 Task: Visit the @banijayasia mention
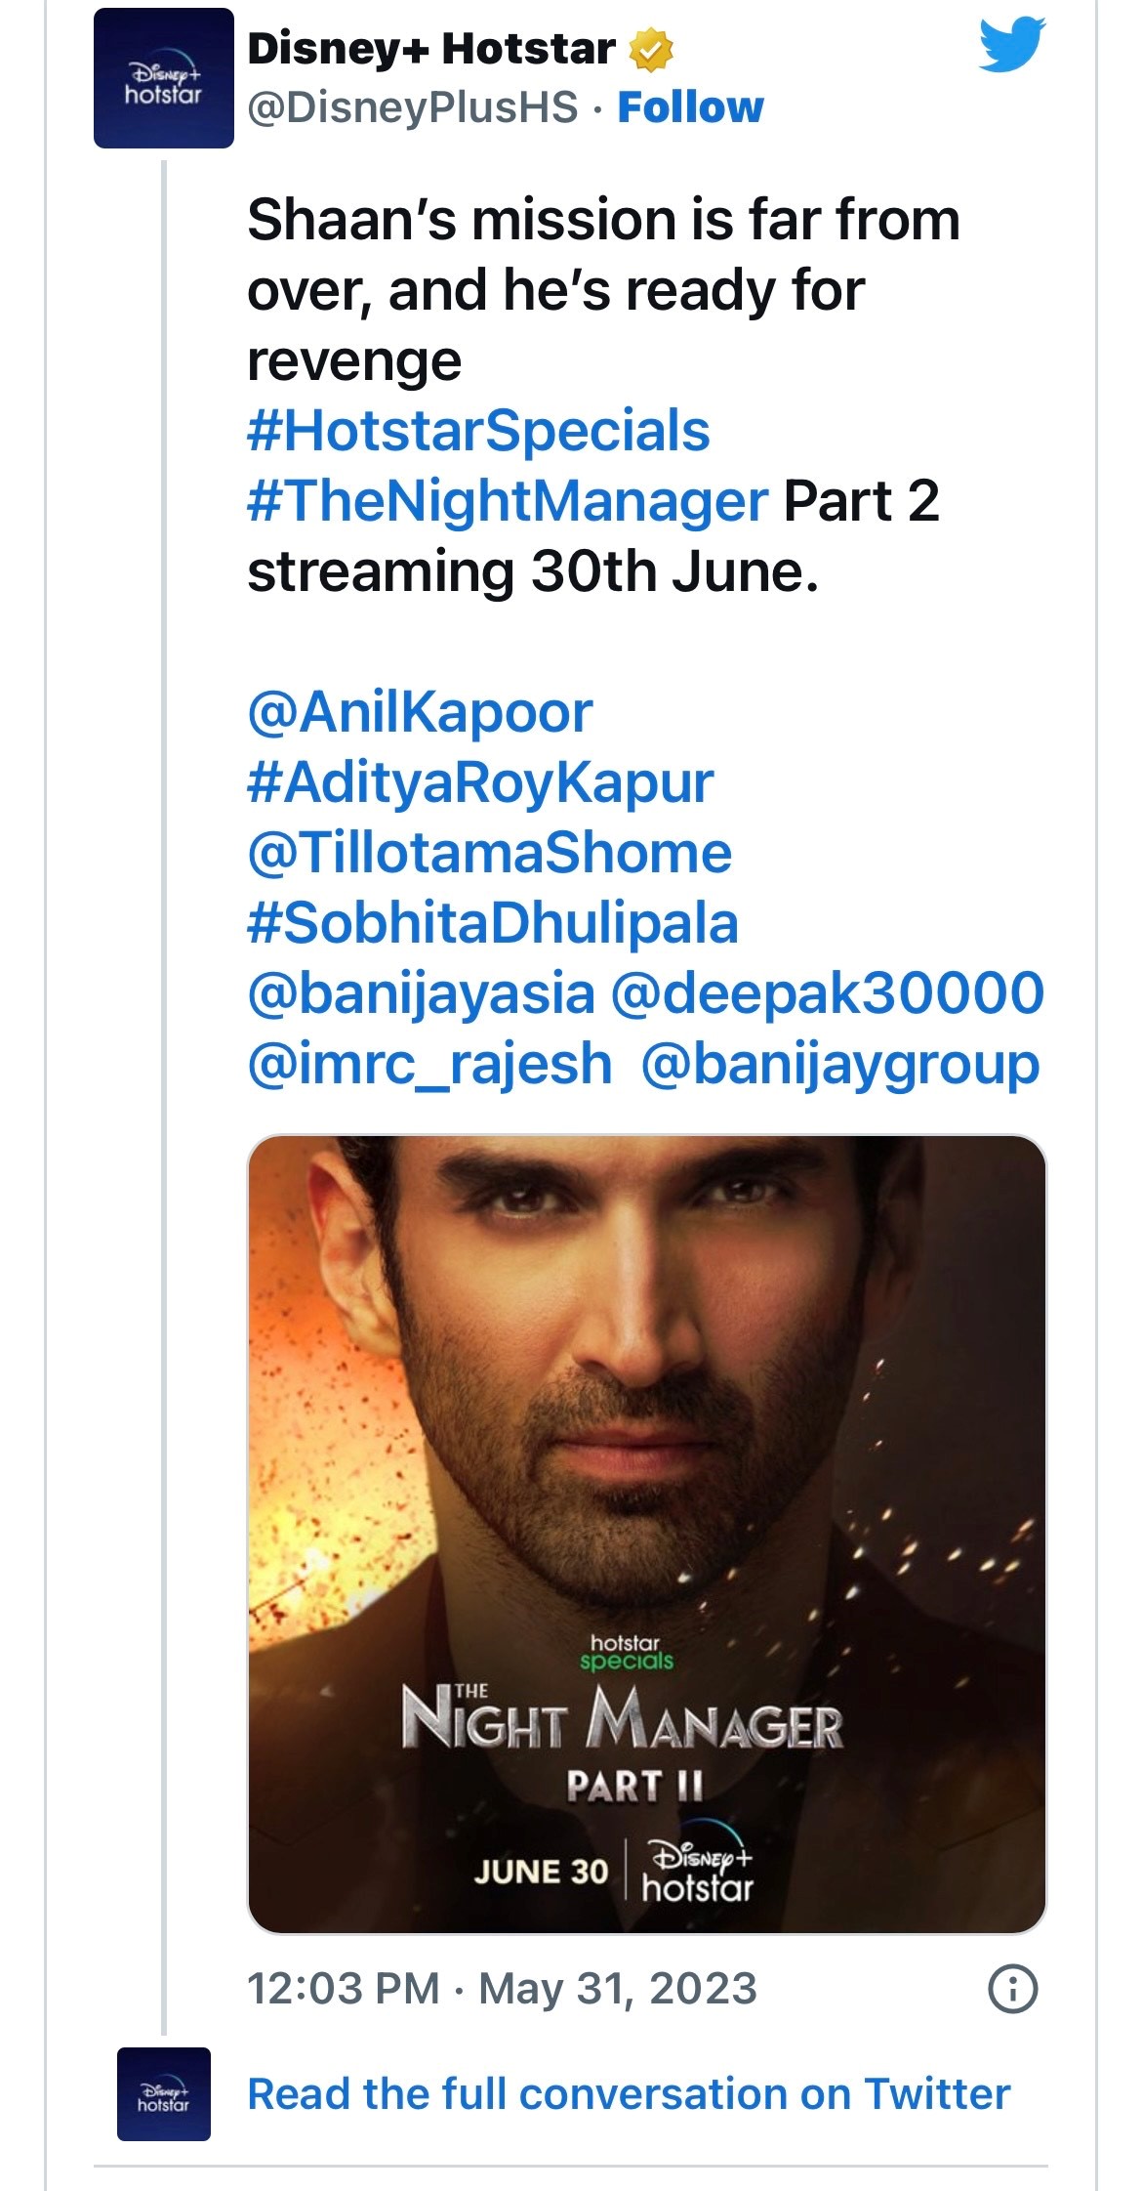[x=421, y=993]
